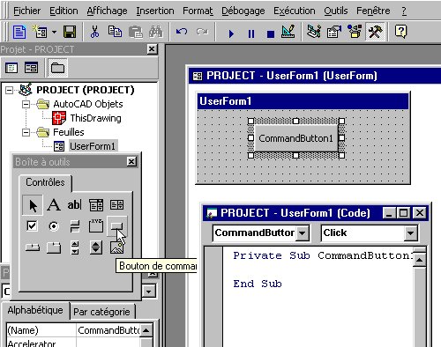Select the MultiPage control in Toolbox

(54, 247)
